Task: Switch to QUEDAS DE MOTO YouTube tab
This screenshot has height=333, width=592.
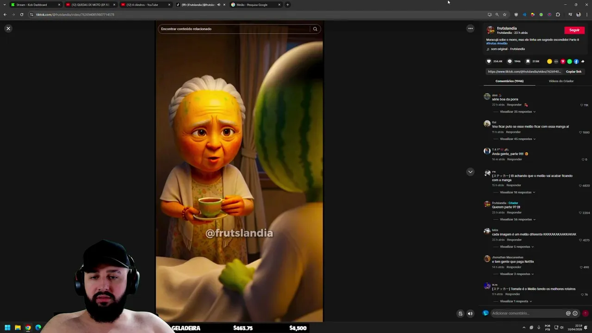Action: [91, 5]
